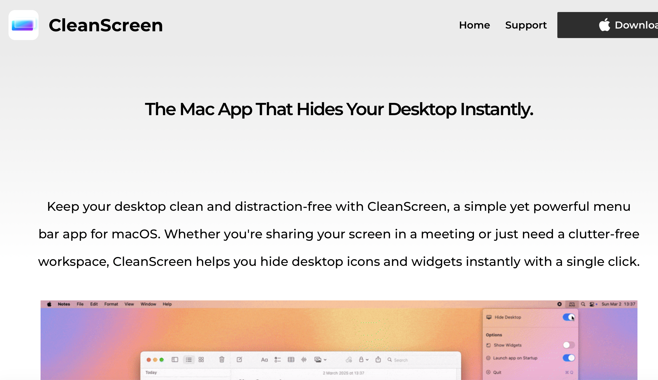Screen dimensions: 658x380
Task: Click the share icon in Notes toolbar
Action: tap(378, 360)
